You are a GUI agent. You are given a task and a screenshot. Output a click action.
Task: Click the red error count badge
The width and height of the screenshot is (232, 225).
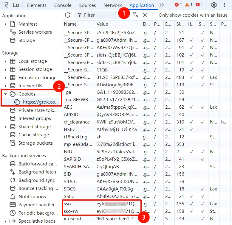[178, 5]
